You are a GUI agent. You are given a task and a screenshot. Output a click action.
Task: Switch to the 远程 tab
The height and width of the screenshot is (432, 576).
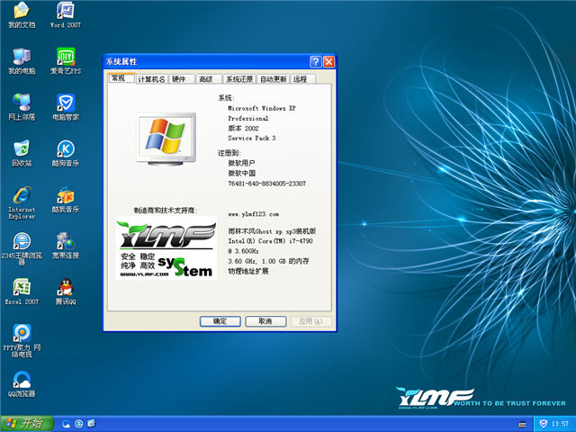[303, 79]
